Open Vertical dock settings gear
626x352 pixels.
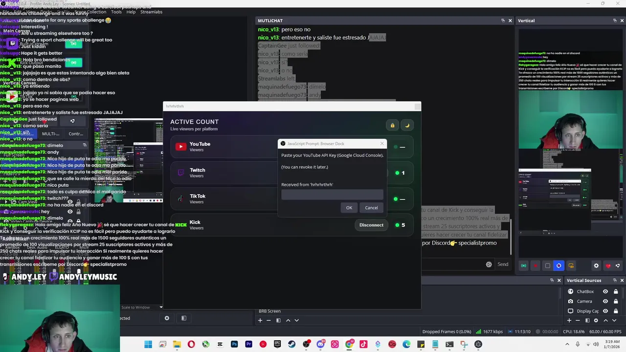596,265
